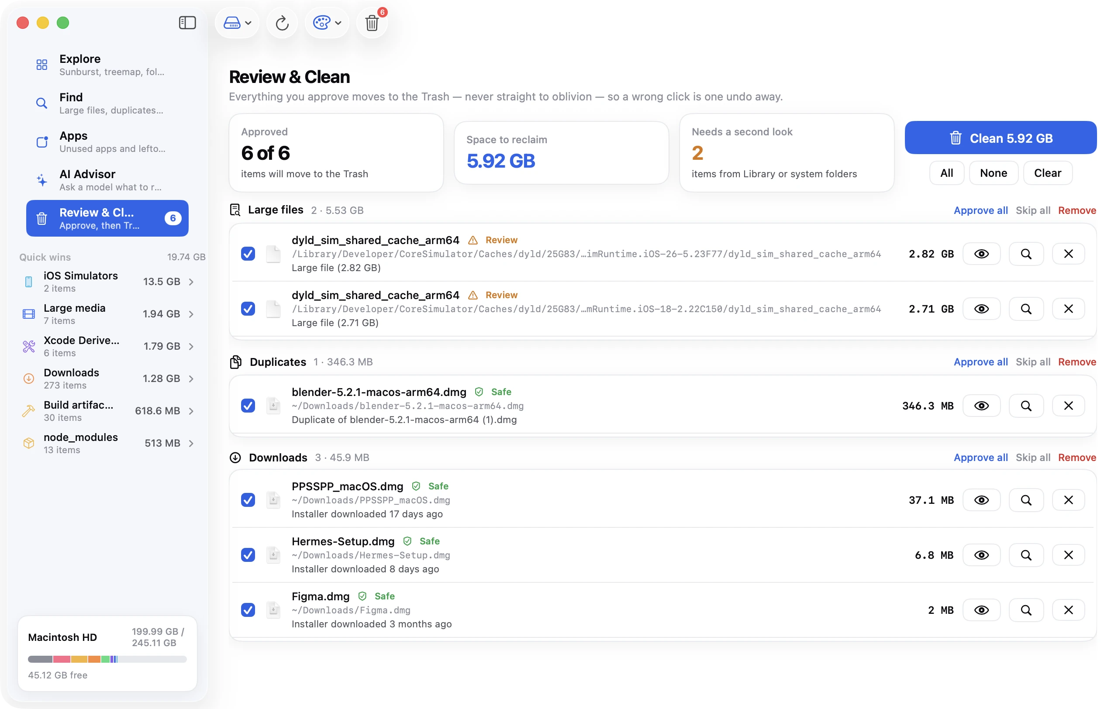
Task: Uncheck the 2.71 GB dyld_sim_shared_cache file
Action: (248, 309)
